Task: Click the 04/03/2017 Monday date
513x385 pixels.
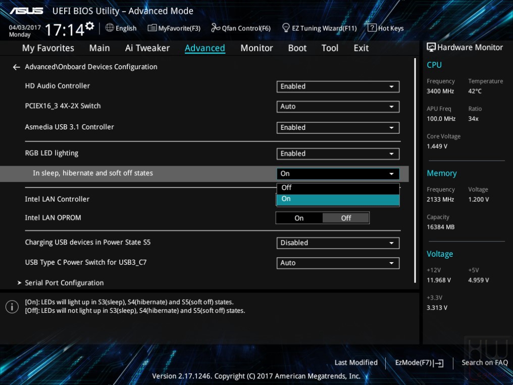Action: point(25,31)
